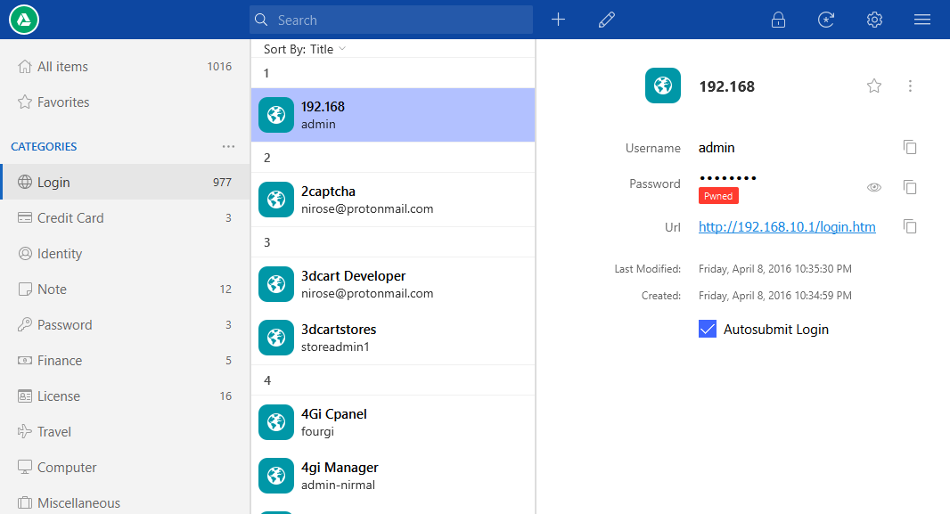
Task: Select the Identity category
Action: point(125,254)
